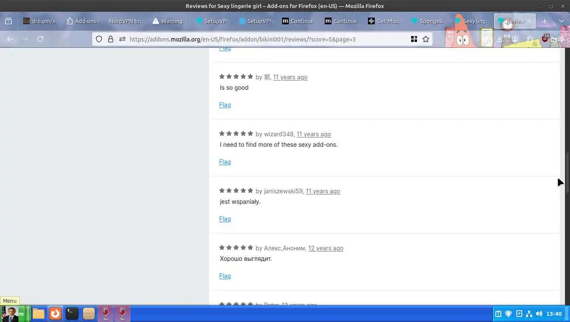Viewport: 570px width, 322px height.
Task: Flag the review by Алекс,Аноним
Action: 225,276
